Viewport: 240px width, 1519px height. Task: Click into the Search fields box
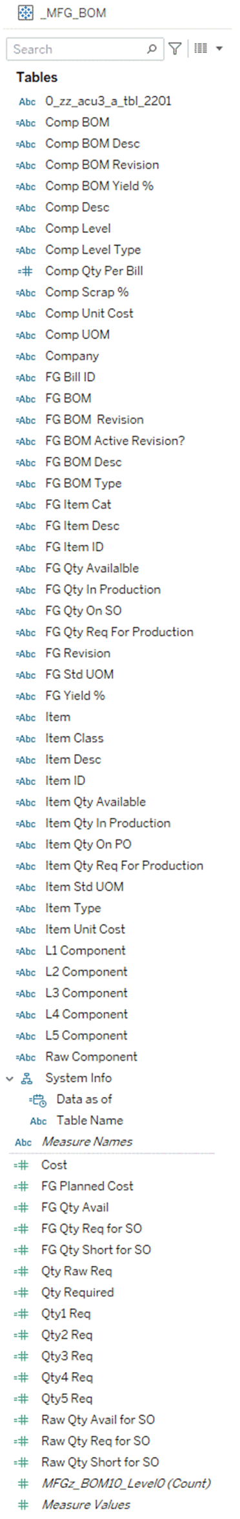(x=77, y=49)
